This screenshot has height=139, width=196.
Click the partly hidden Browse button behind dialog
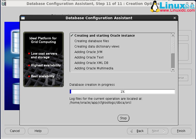pos(183,78)
